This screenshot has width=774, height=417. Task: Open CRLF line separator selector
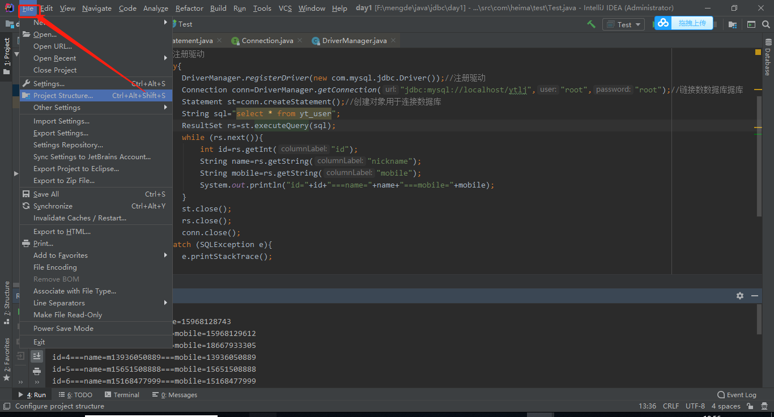[671, 406]
